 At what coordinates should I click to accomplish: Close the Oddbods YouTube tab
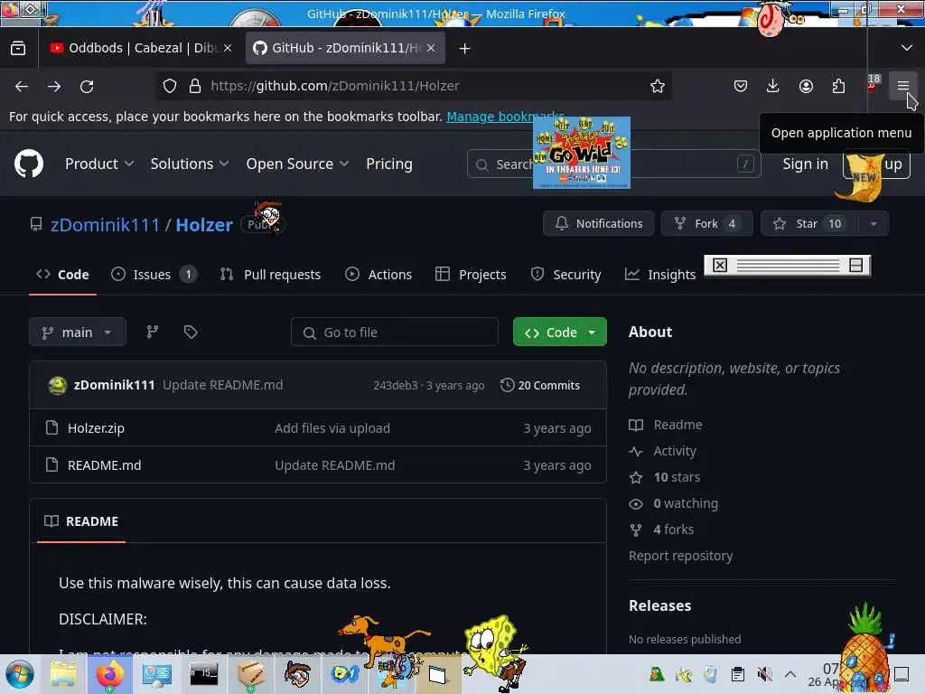[x=228, y=49]
